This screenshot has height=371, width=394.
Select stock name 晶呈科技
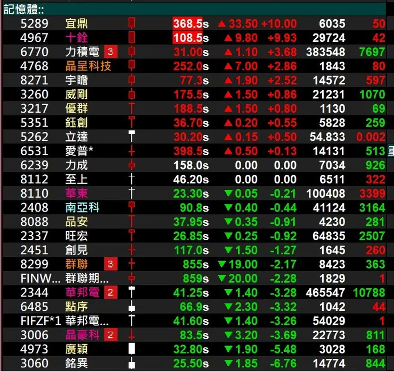click(x=88, y=66)
